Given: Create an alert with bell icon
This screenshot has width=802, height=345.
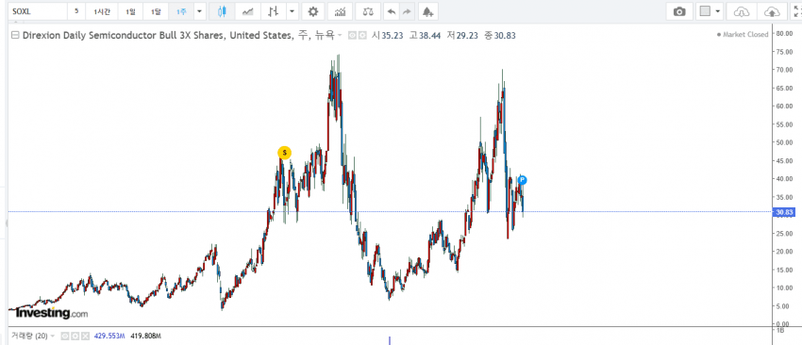Looking at the screenshot, I should pyautogui.click(x=427, y=11).
